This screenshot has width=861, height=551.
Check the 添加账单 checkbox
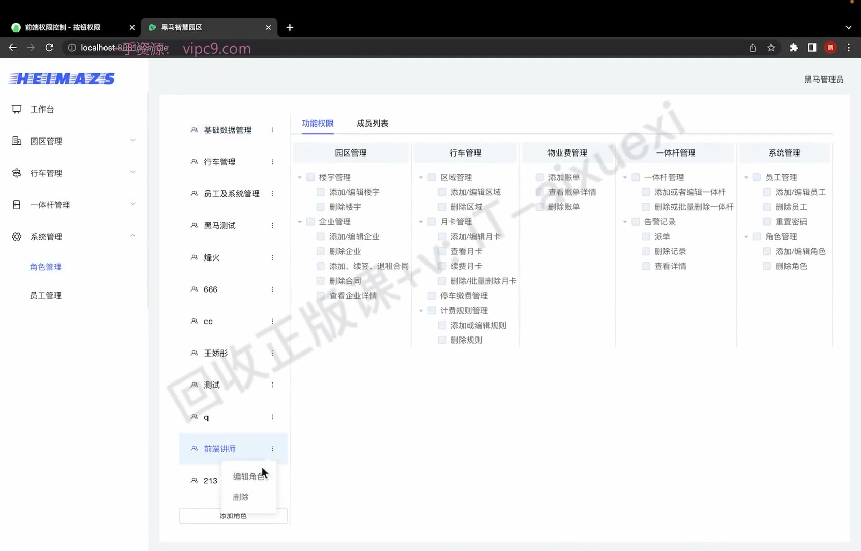[x=540, y=177]
